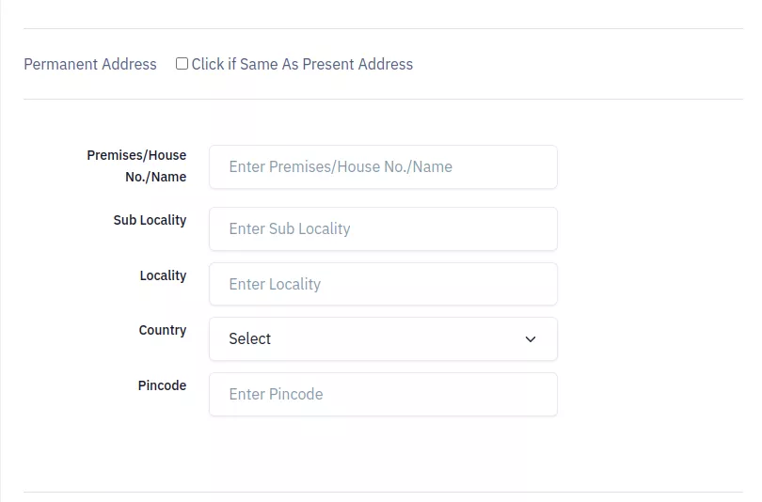Click the Permanent Address section heading
Image resolution: width=762 pixels, height=502 pixels.
(x=90, y=64)
